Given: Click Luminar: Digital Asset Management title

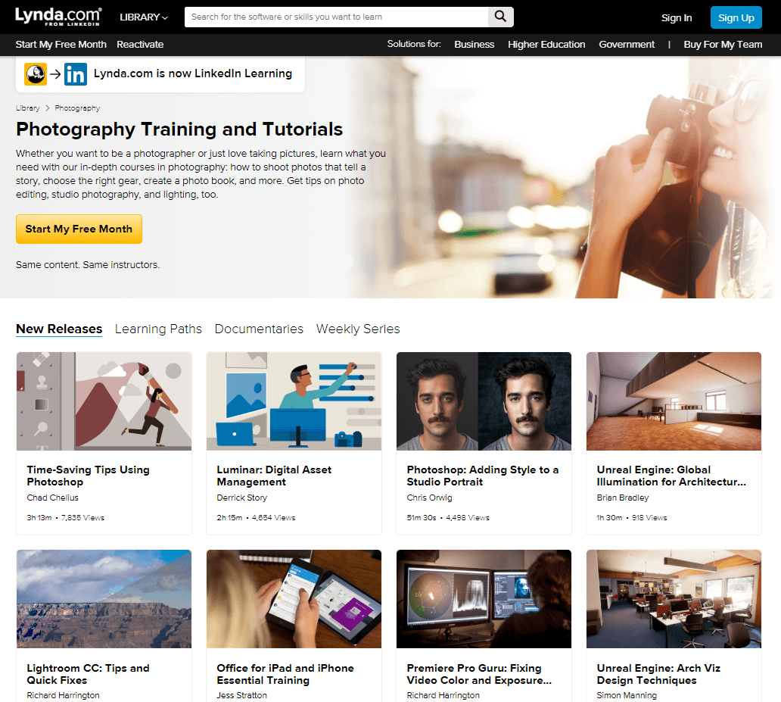Looking at the screenshot, I should coord(274,476).
